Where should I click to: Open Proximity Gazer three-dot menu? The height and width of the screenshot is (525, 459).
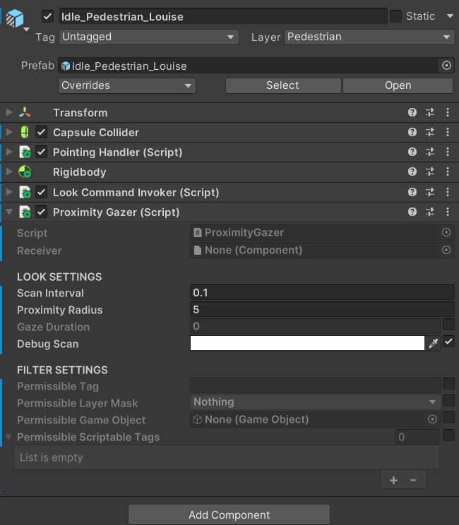(448, 212)
